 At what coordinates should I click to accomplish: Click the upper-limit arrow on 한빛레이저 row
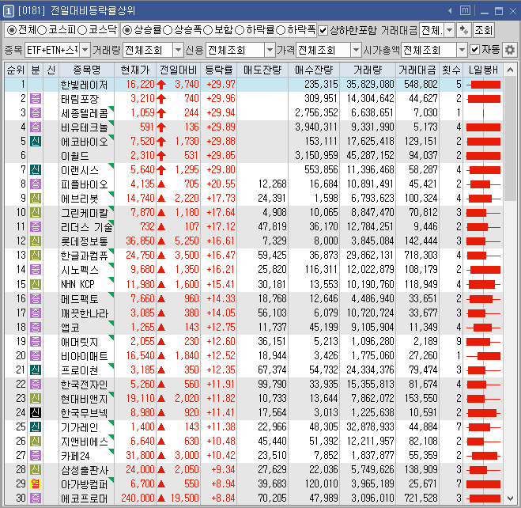click(x=161, y=85)
